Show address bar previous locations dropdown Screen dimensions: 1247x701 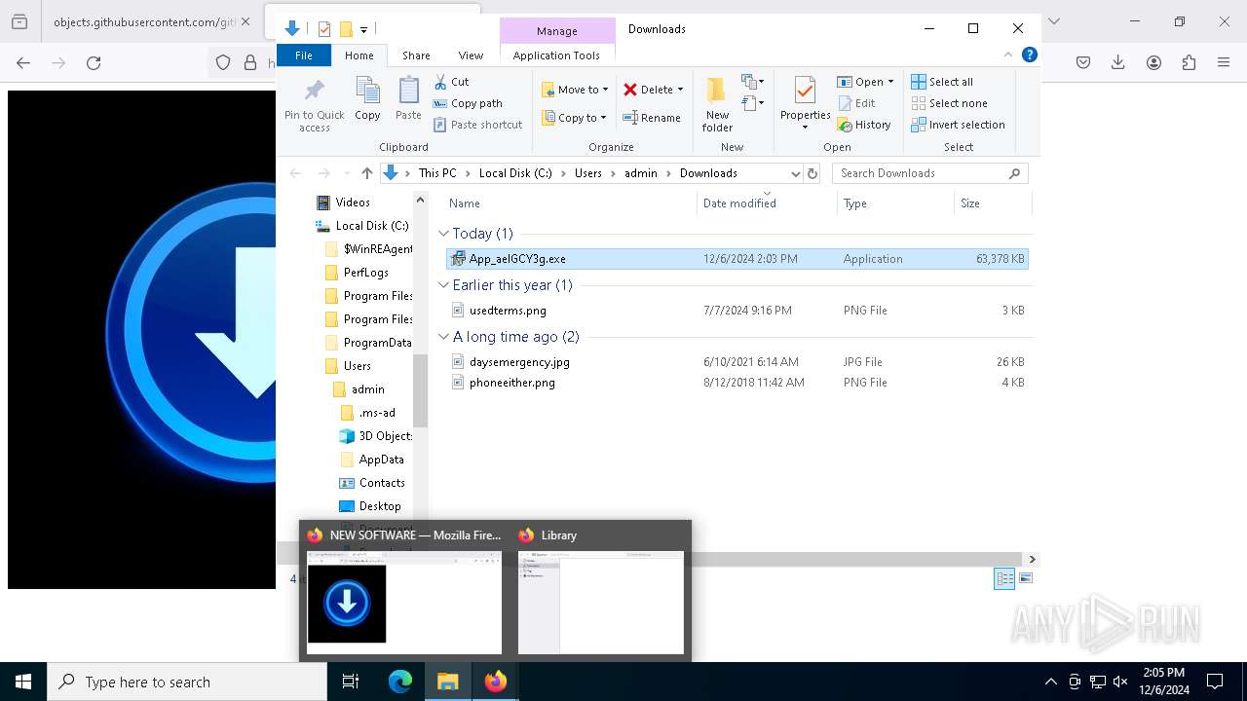pos(795,173)
